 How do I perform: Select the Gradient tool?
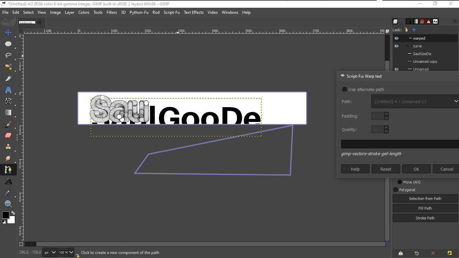point(8,113)
